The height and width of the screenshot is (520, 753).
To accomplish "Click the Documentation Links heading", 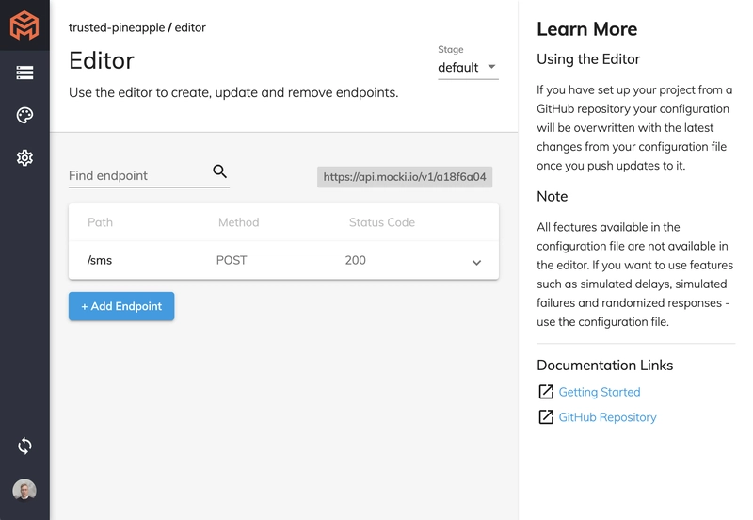I will 604,366.
